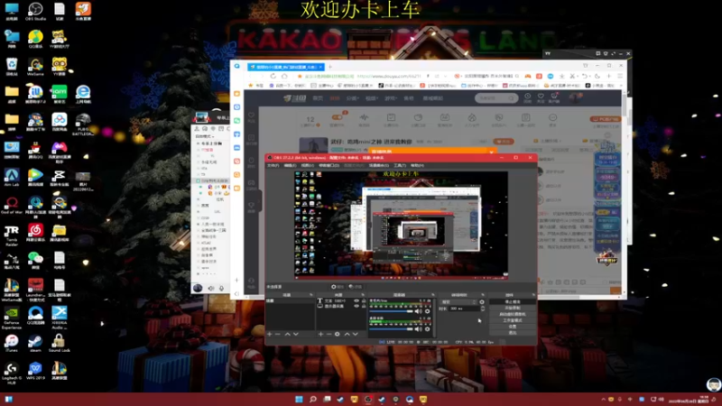The width and height of the screenshot is (722, 406).
Task: Open the iQIYI desktop shortcut
Action: 60,94
